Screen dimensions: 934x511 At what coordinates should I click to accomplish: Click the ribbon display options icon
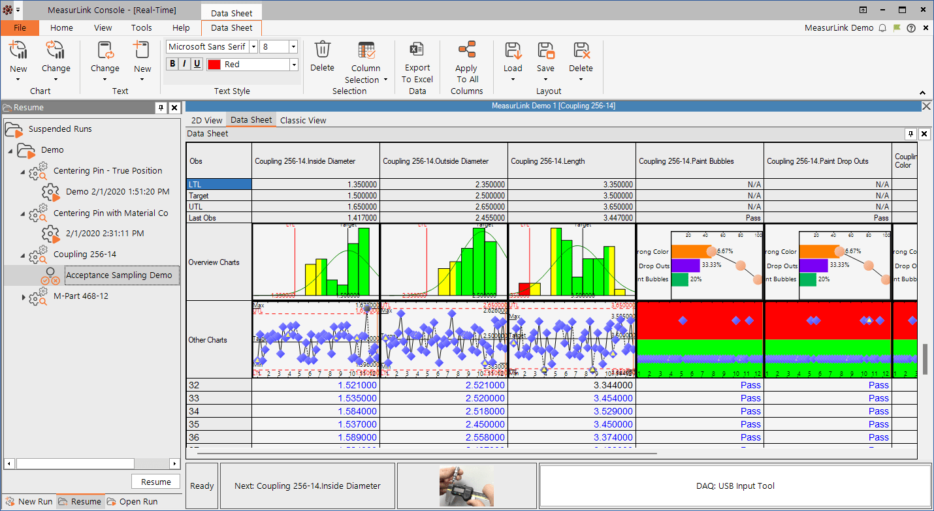863,10
